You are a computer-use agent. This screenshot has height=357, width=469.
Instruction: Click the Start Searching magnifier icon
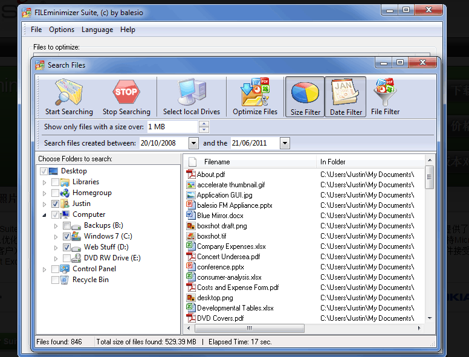pos(68,92)
